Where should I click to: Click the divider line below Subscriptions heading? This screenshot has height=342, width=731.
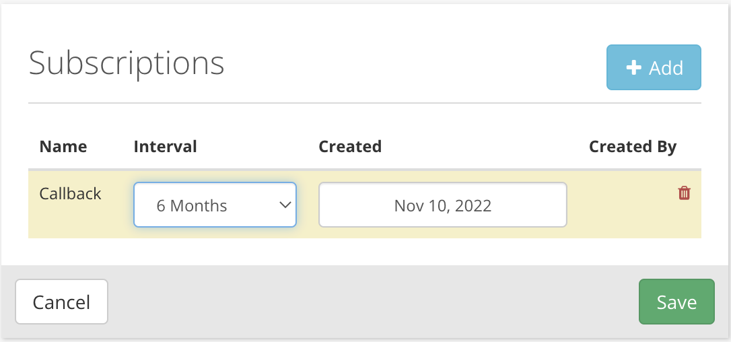pyautogui.click(x=365, y=102)
